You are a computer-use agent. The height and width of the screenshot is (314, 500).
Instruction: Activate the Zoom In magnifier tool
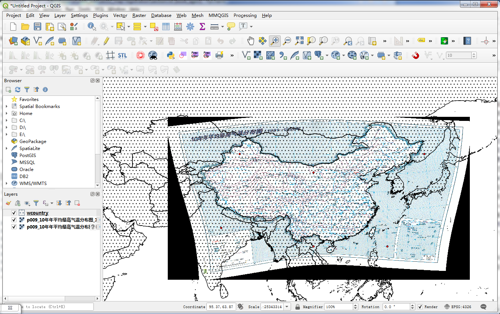pos(275,41)
